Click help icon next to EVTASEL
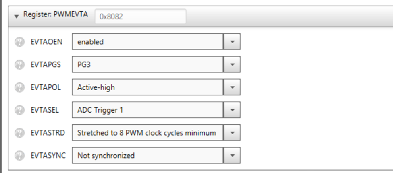Screen dimensions: 393x173 tap(19, 110)
